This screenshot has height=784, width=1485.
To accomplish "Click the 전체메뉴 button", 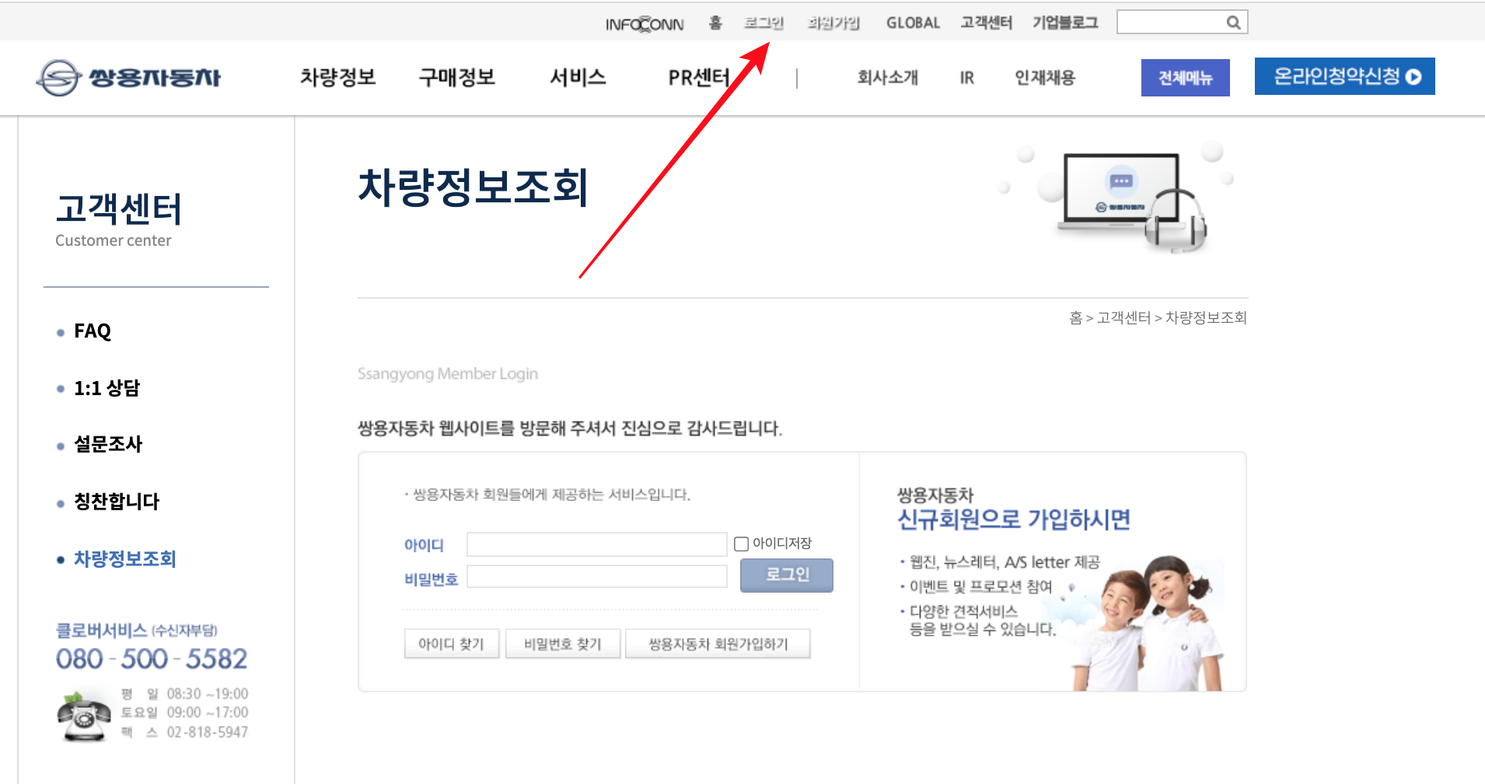I will [1185, 78].
